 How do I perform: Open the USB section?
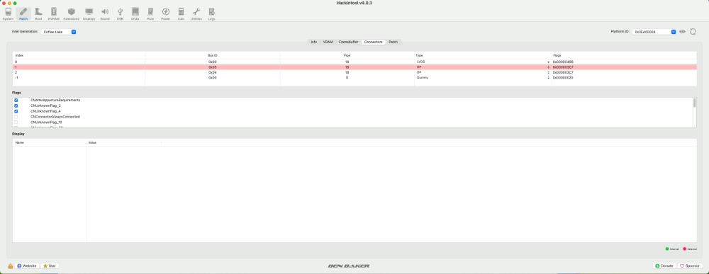click(x=120, y=14)
